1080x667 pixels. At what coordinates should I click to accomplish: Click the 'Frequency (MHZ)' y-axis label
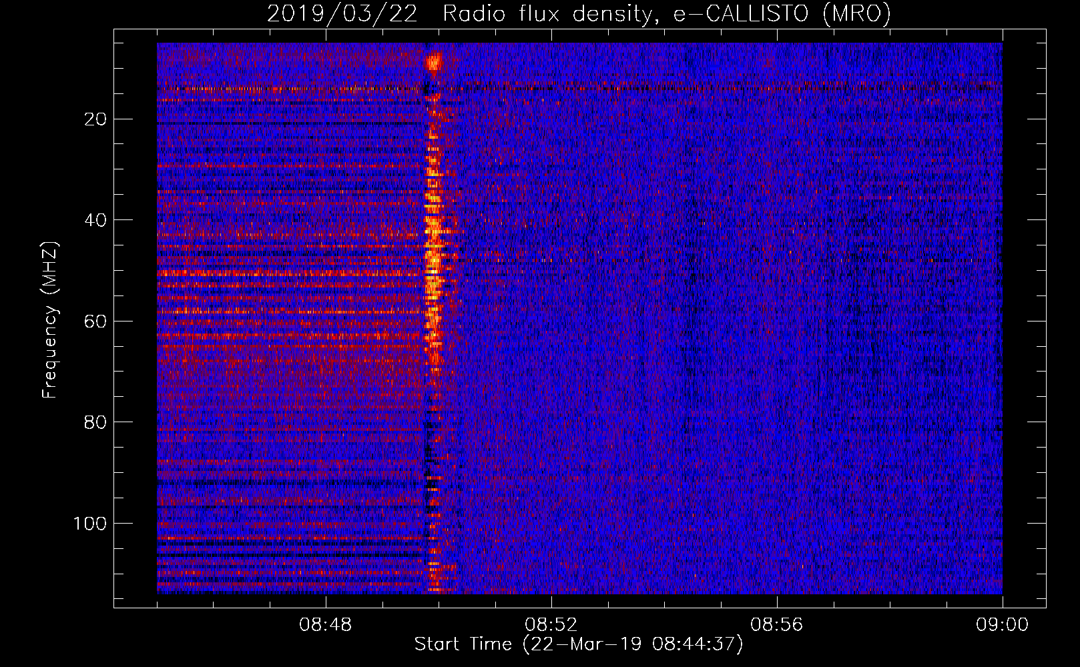tap(50, 319)
